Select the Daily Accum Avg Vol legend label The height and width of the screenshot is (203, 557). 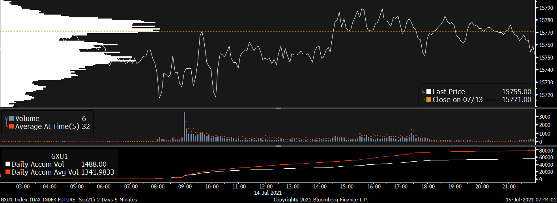coord(45,172)
